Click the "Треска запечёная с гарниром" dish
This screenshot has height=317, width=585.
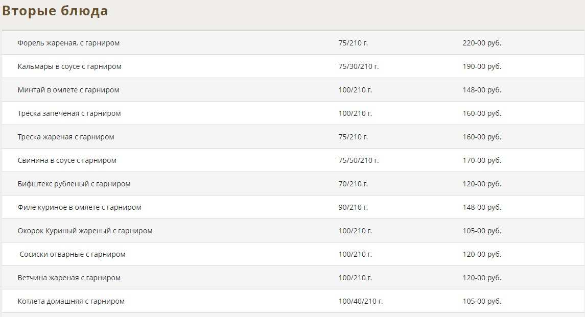pos(69,113)
